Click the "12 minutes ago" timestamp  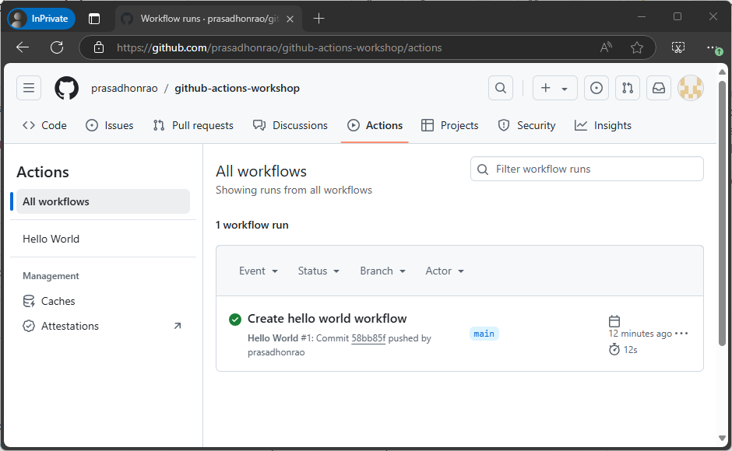pyautogui.click(x=640, y=334)
